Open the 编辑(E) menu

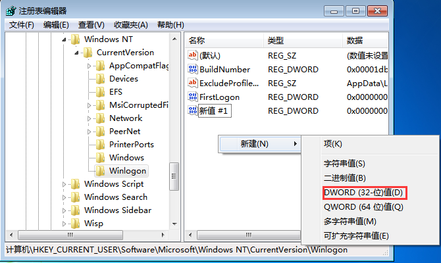tap(56, 25)
